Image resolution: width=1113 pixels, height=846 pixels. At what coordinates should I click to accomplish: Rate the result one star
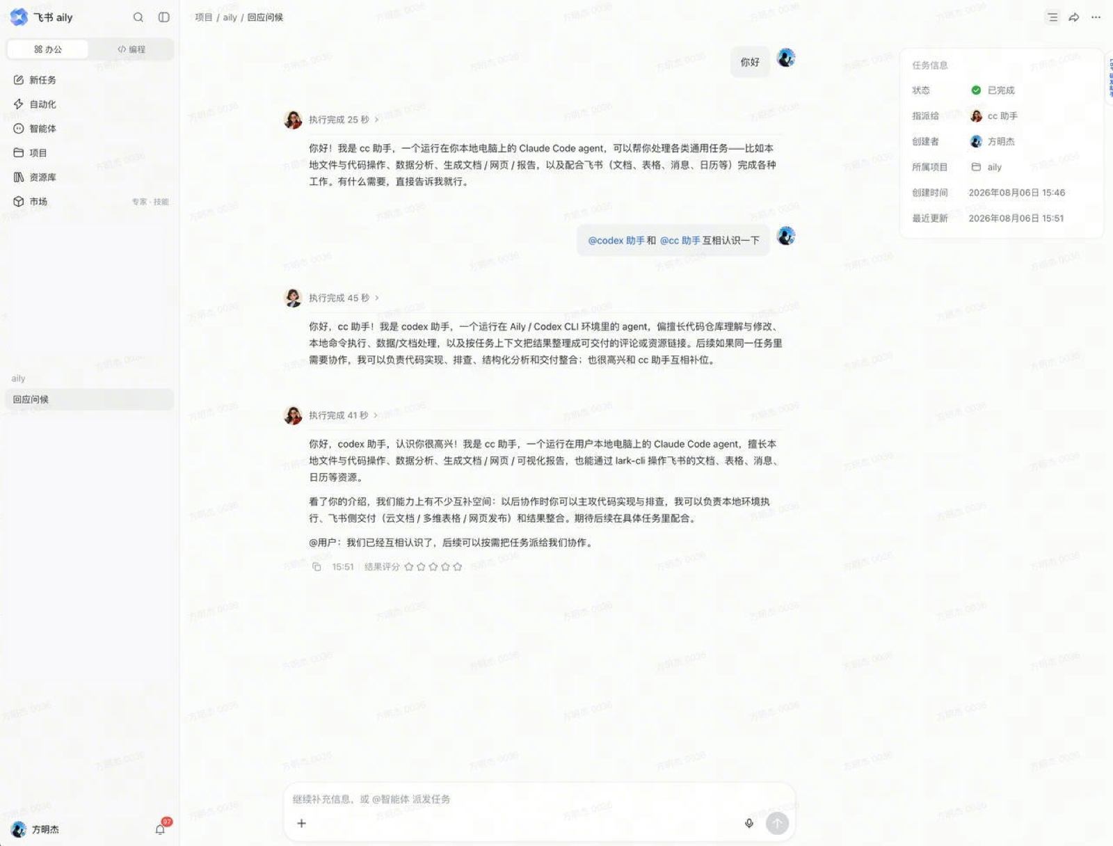click(x=409, y=567)
